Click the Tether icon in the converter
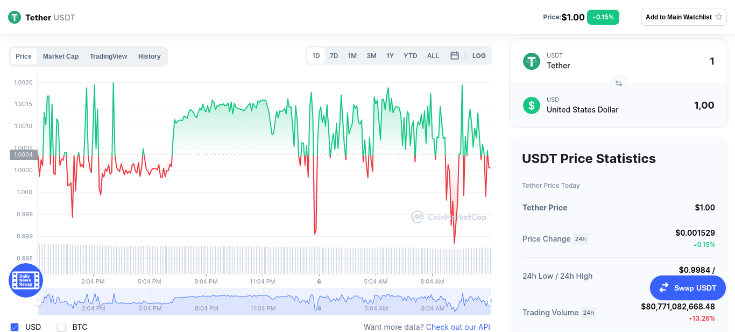Viewport: 735px width, 332px height. [x=532, y=61]
